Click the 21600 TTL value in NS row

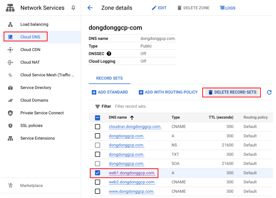(x=227, y=145)
